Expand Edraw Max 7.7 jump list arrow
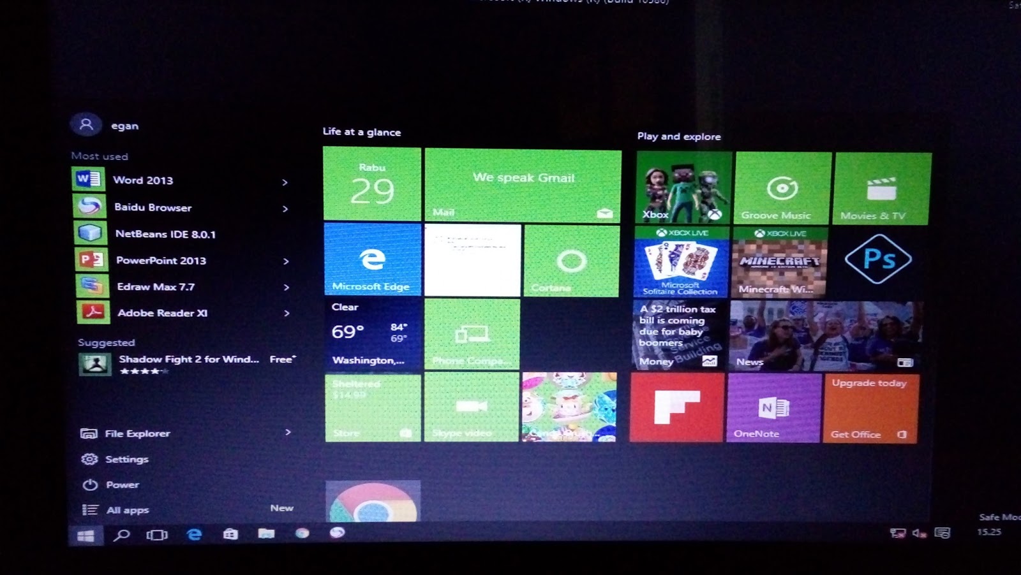1021x575 pixels. pos(287,287)
